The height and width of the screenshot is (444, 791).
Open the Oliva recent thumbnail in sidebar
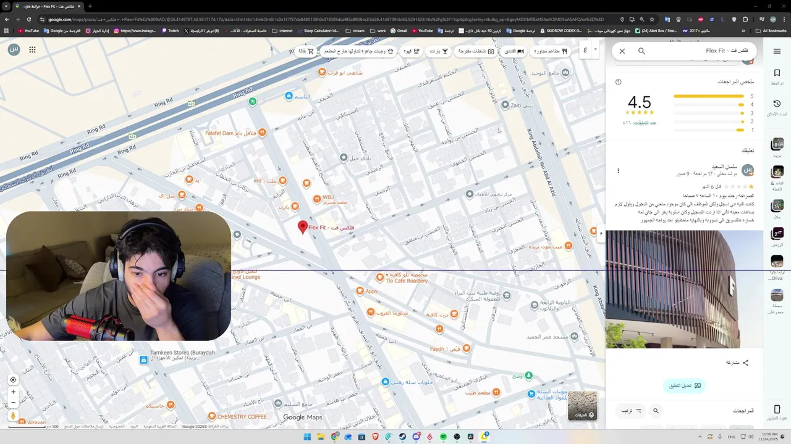[x=777, y=261]
